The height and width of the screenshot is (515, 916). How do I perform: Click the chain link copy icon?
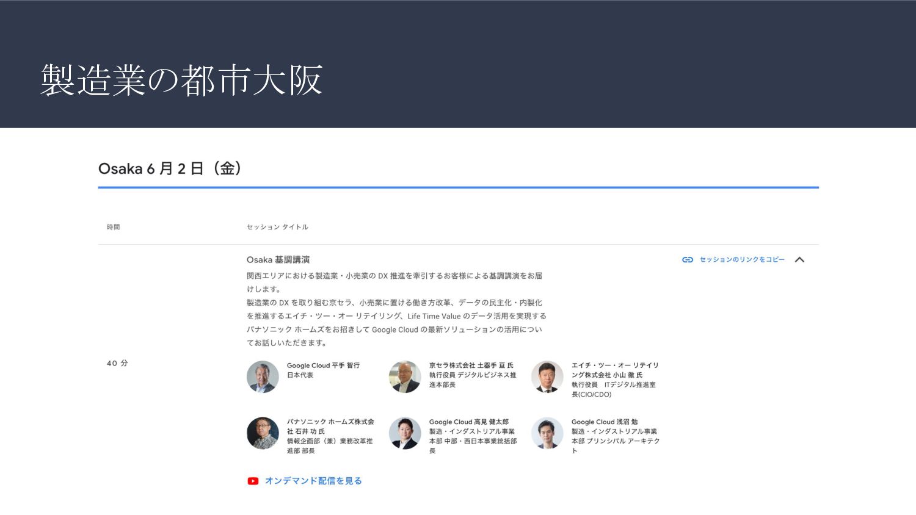pyautogui.click(x=688, y=260)
